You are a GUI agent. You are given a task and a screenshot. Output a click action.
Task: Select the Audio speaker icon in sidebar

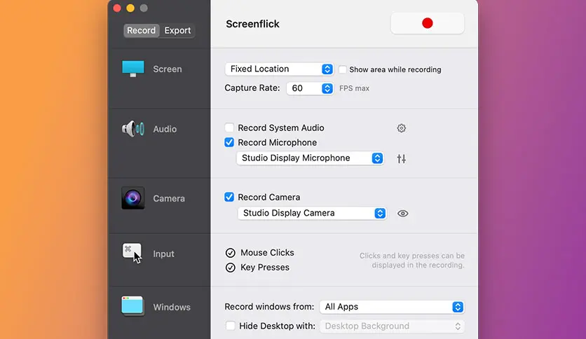133,129
